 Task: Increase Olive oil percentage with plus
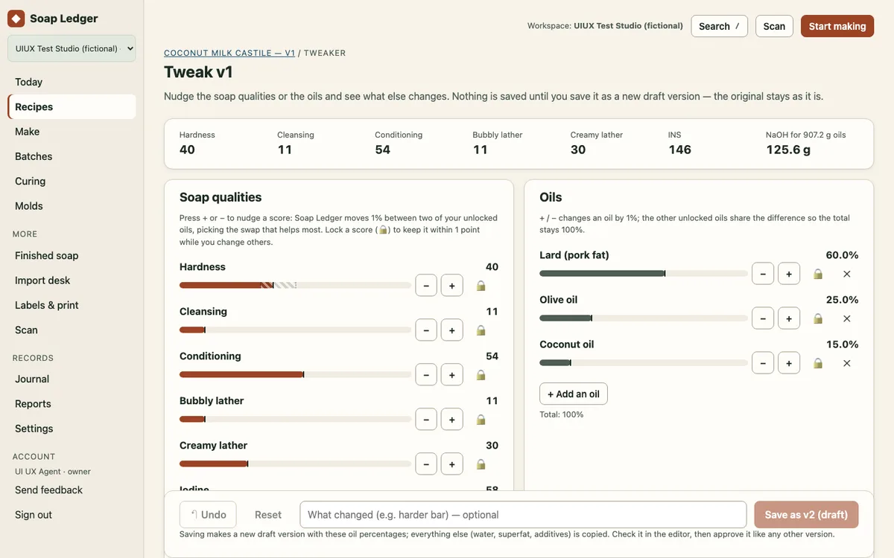tap(789, 318)
